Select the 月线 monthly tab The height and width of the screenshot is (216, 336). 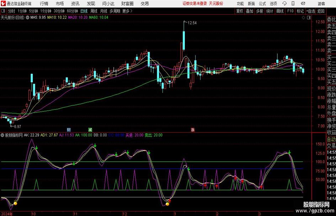(104, 11)
